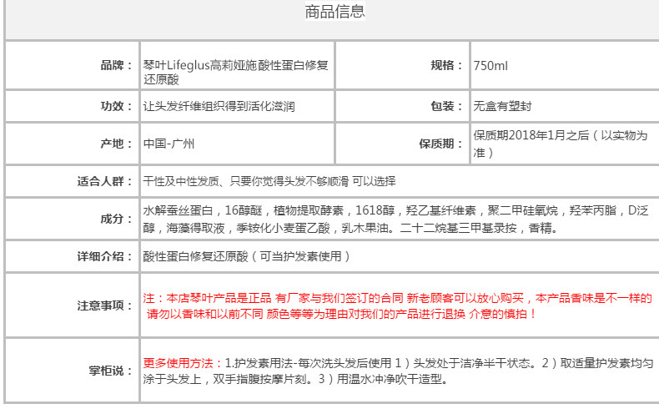659x414 pixels.
Task: Select the 保质期 label
Action: pyautogui.click(x=440, y=144)
